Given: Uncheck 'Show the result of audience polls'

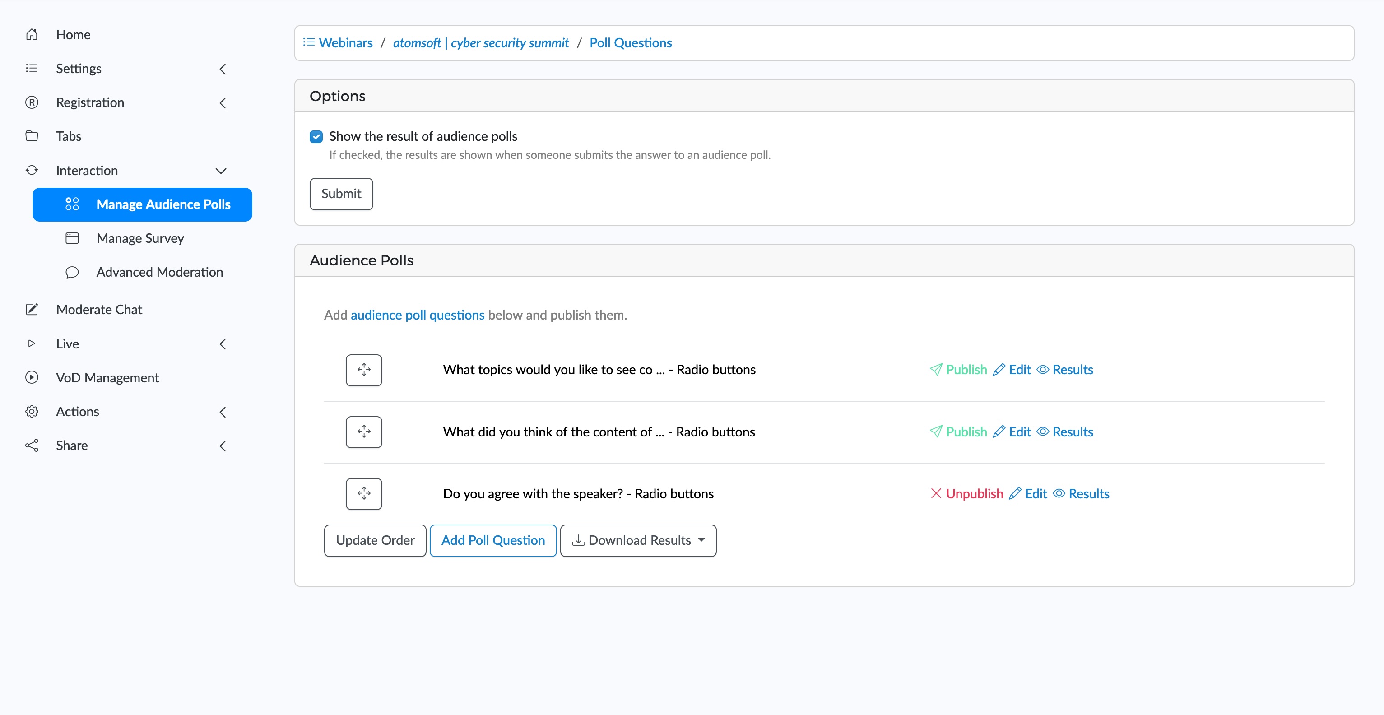Looking at the screenshot, I should pos(316,136).
